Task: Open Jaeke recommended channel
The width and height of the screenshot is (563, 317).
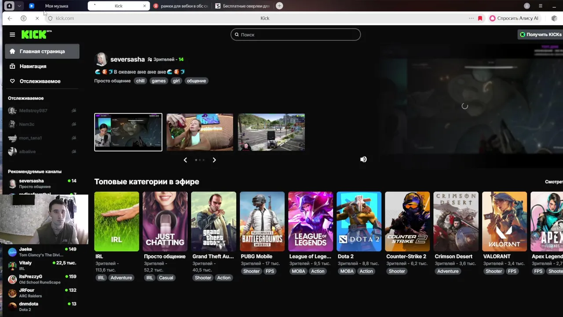Action: [x=42, y=252]
